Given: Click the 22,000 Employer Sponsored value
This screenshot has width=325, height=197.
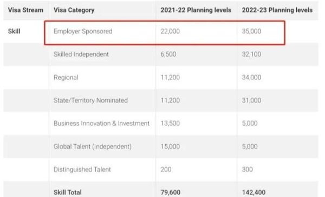Looking at the screenshot, I should pyautogui.click(x=170, y=31).
